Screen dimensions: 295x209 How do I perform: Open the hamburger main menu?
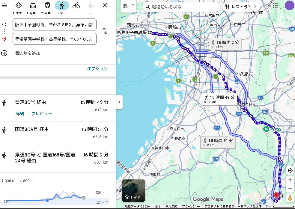pyautogui.click(x=4, y=5)
